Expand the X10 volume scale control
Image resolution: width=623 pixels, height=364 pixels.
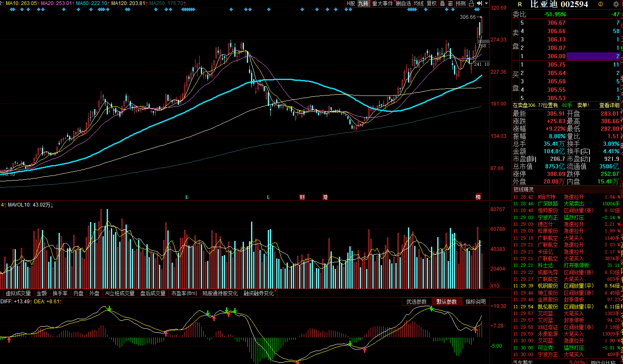point(495,286)
